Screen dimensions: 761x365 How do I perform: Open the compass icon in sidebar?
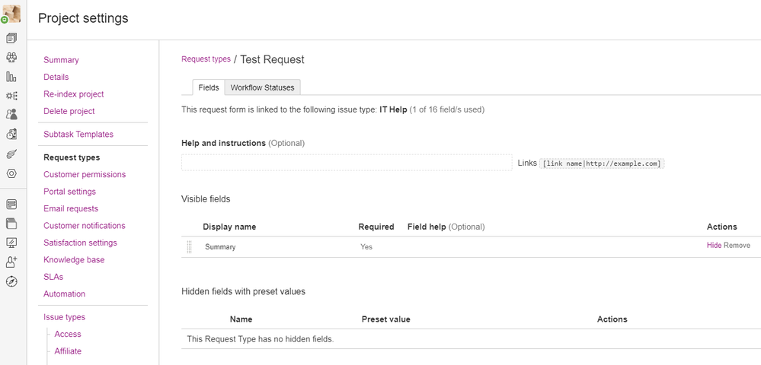pyautogui.click(x=11, y=281)
